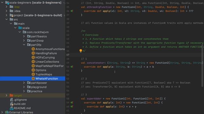Click the External Libraries icon
Image resolution: width=204 pixels, height=114 pixels.
7,112
